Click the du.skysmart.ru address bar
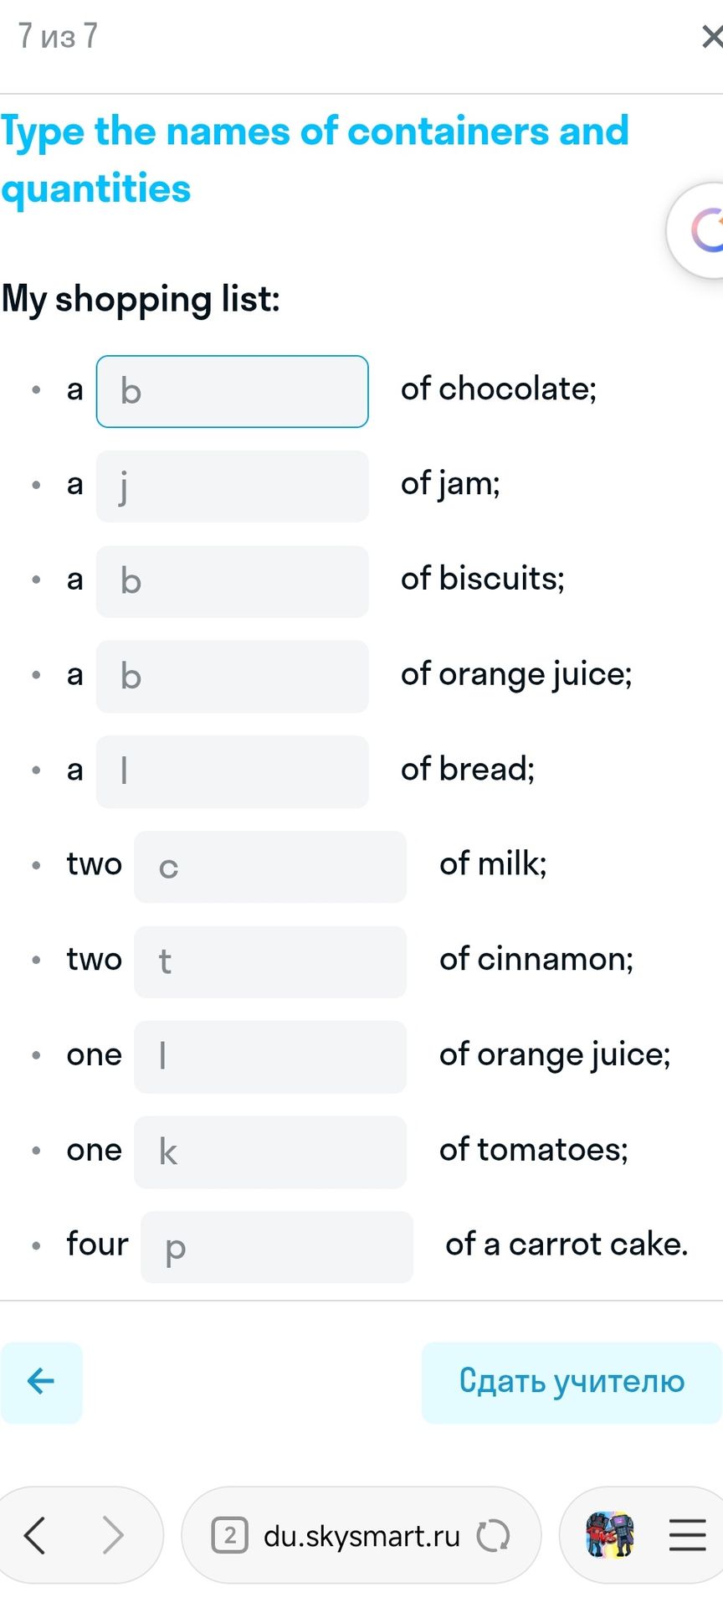The image size is (723, 1608). tap(361, 1535)
